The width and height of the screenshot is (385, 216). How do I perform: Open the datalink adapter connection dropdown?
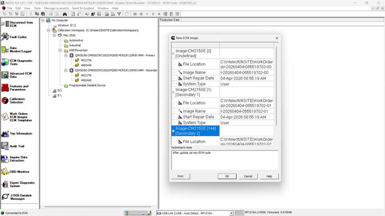pyautogui.click(x=231, y=213)
